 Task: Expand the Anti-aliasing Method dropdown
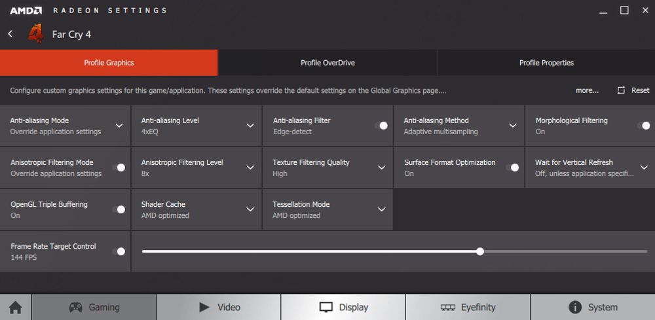click(513, 126)
